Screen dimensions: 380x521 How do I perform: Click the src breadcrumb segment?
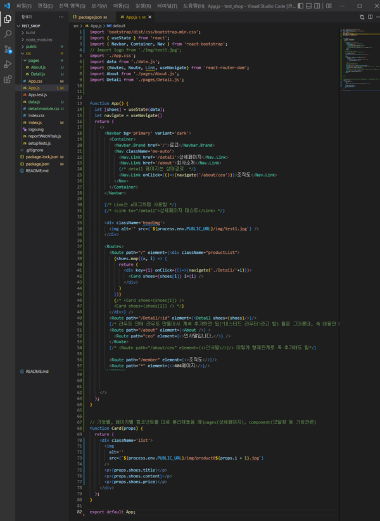[x=76, y=25]
